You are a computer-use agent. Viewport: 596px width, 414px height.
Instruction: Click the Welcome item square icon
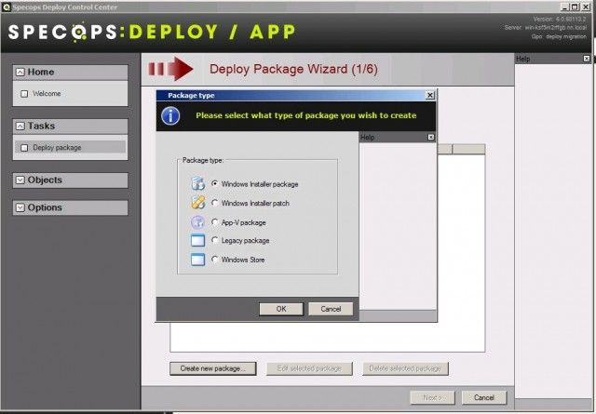coord(24,93)
